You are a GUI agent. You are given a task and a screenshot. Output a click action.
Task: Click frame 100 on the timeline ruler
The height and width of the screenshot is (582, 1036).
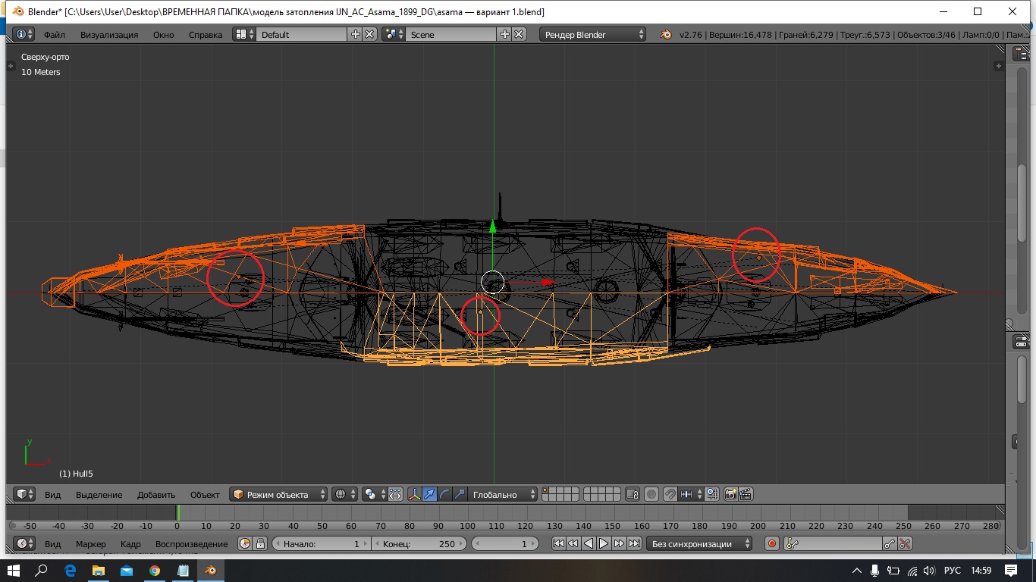coord(466,526)
